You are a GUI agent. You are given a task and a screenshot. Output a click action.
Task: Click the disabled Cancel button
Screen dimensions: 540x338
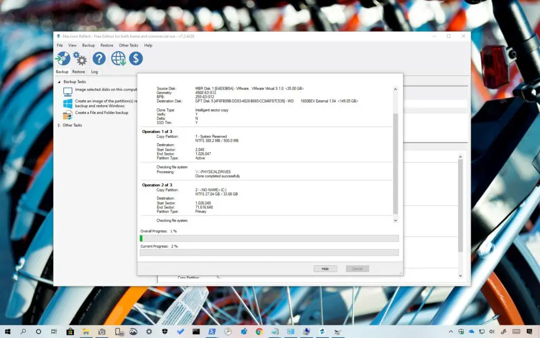click(x=357, y=268)
